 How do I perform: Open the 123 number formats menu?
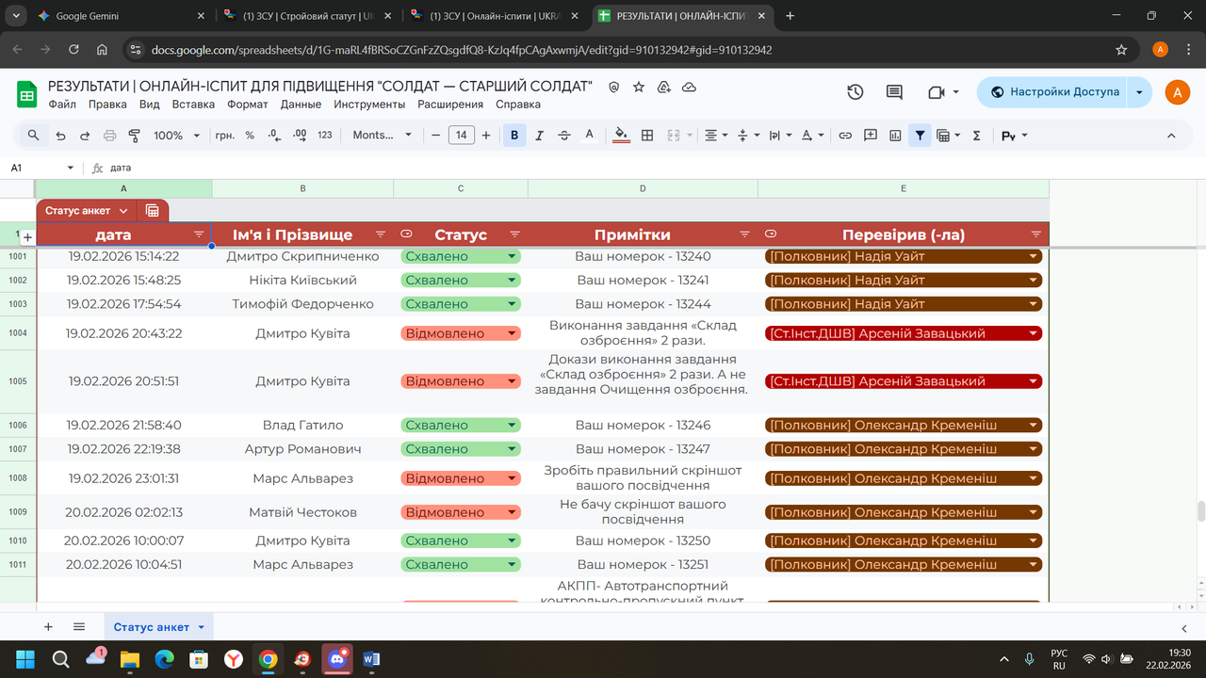point(325,136)
